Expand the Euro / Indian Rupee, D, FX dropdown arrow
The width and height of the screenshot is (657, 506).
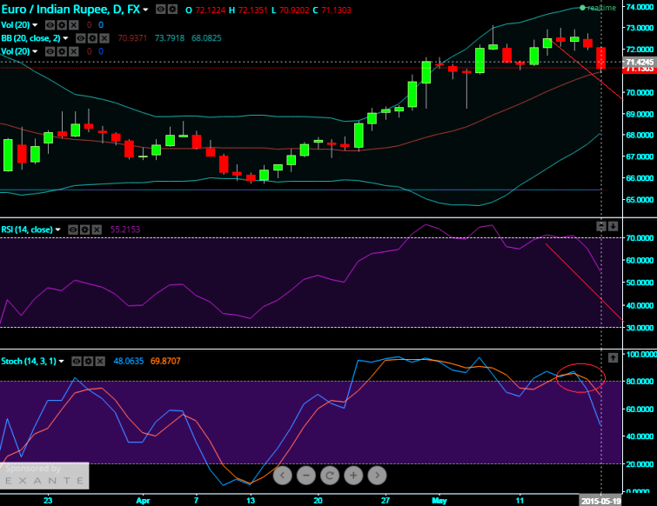[145, 10]
